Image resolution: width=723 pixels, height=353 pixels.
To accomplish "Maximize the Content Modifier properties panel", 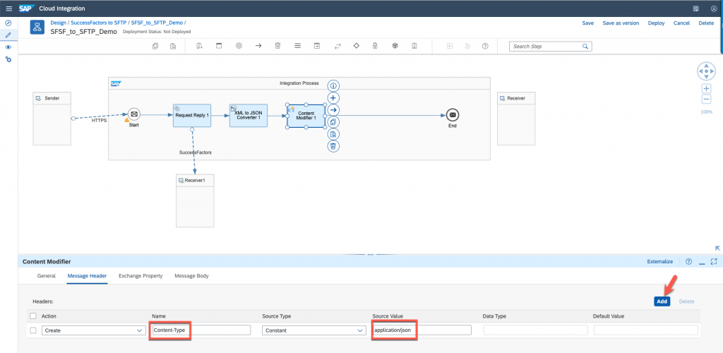I will (714, 261).
